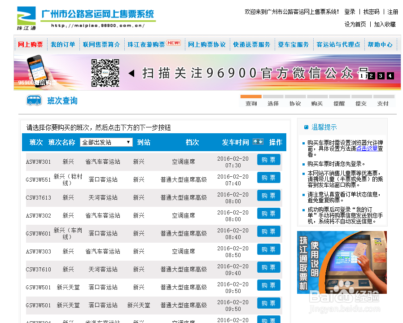The width and height of the screenshot is (403, 323).
Task: Buy ticket for GSW3W501 arriving 新兴
Action: [268, 285]
